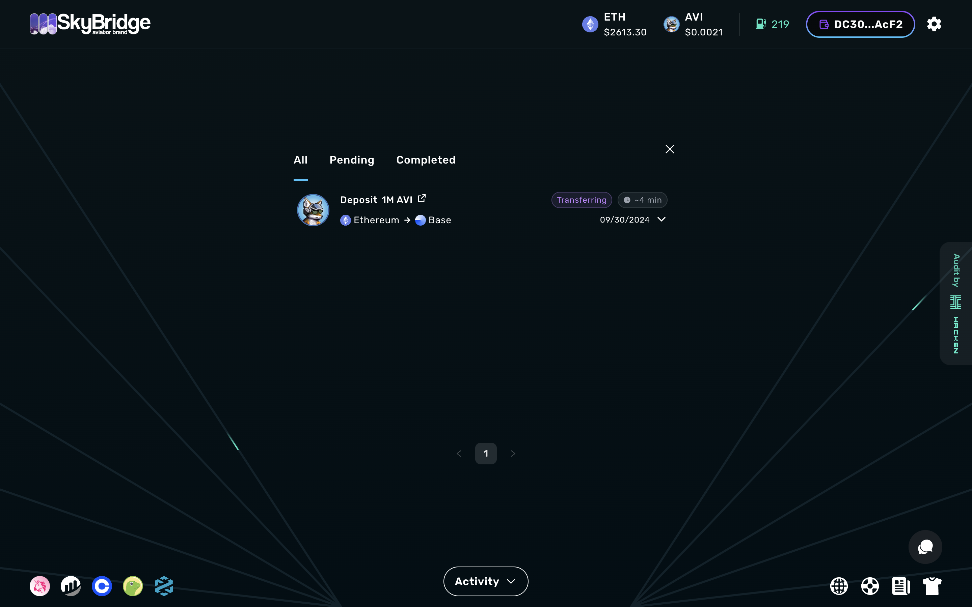Click the chat support bubble icon

[925, 547]
